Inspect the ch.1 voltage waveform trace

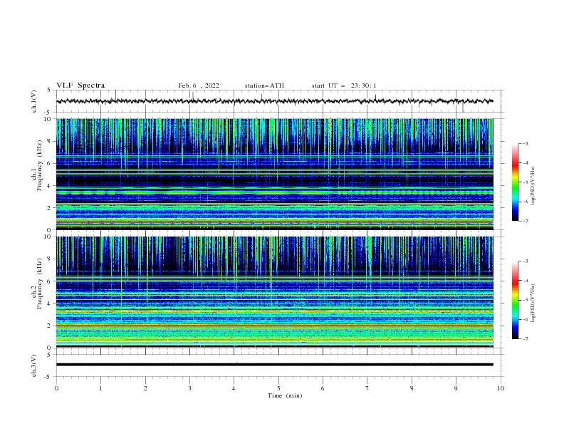[275, 101]
